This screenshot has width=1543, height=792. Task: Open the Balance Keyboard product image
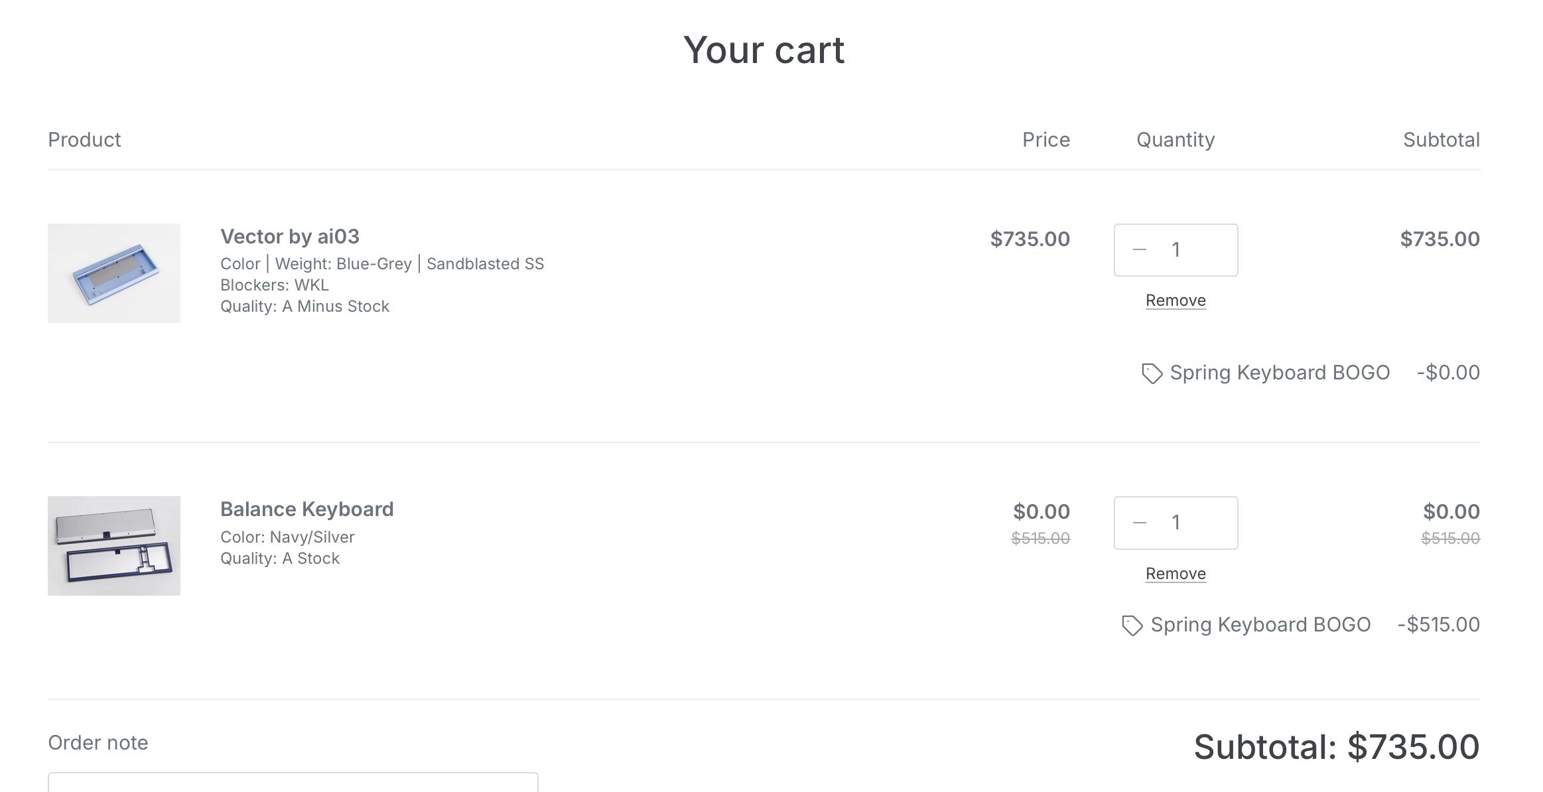click(114, 546)
